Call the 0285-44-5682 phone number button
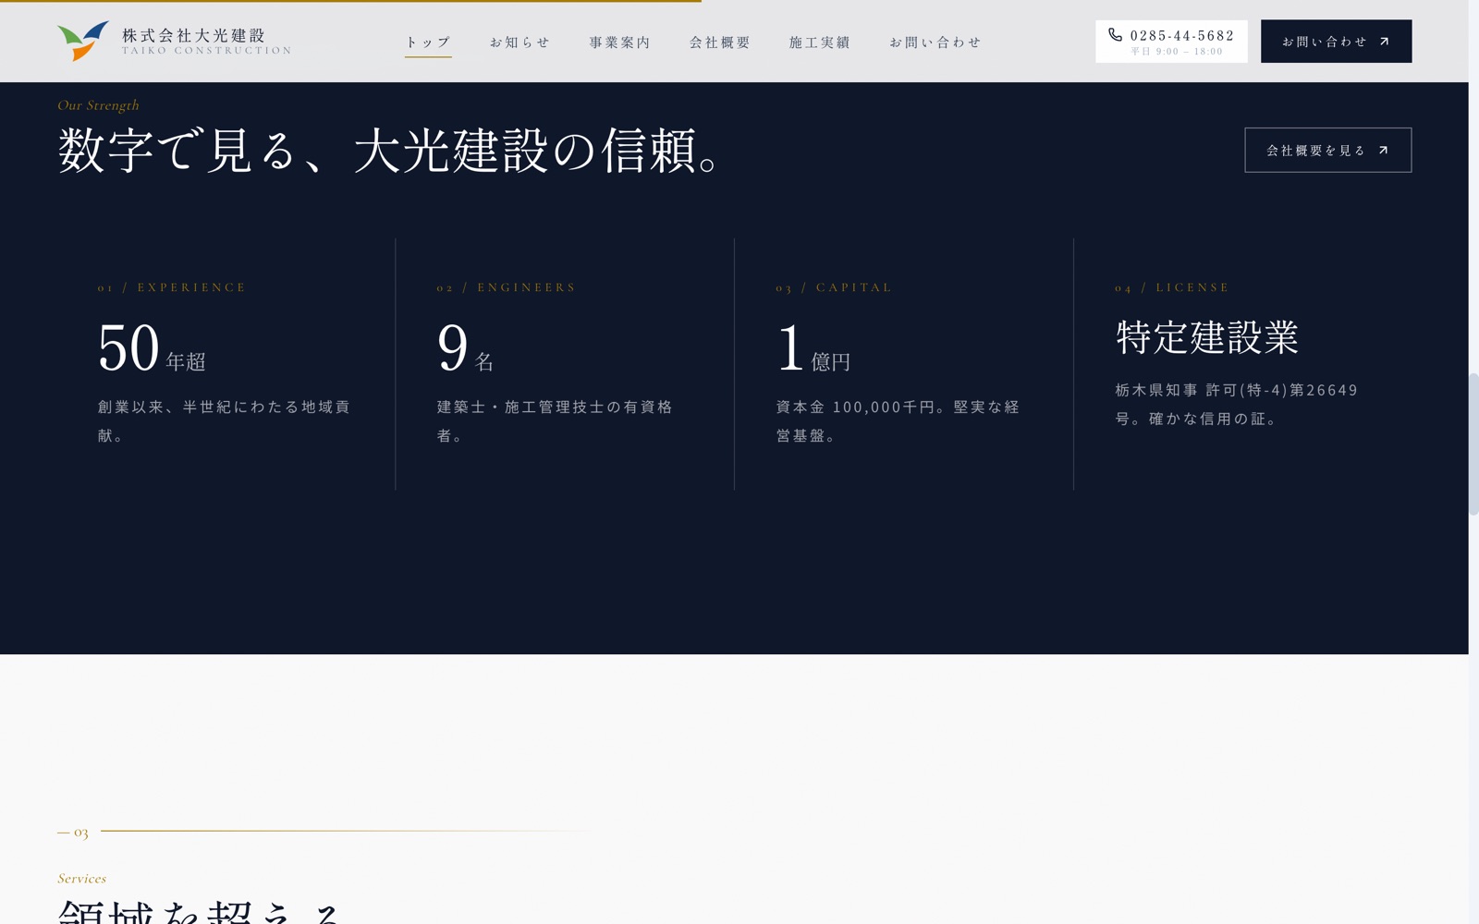The height and width of the screenshot is (924, 1479). pyautogui.click(x=1171, y=42)
